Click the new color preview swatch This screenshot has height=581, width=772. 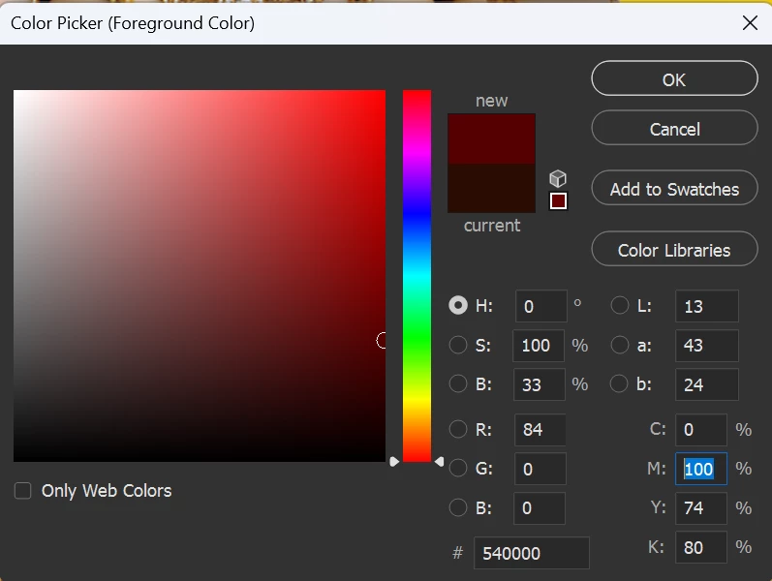coord(491,138)
